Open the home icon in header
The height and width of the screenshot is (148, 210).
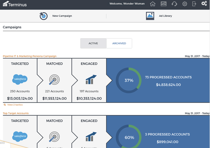pos(153,4)
